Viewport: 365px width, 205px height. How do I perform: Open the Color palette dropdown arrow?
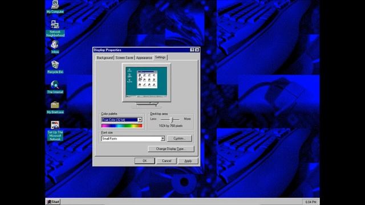[x=140, y=120]
